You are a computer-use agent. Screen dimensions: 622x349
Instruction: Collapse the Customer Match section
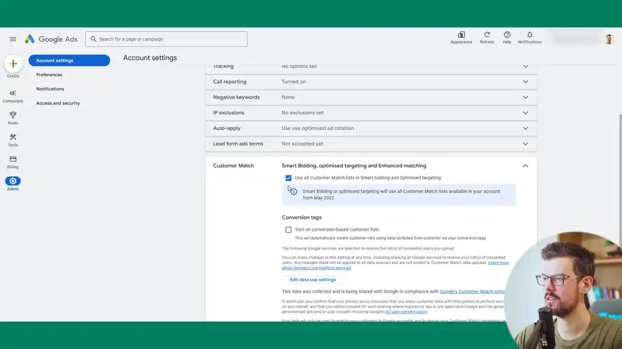pyautogui.click(x=525, y=166)
